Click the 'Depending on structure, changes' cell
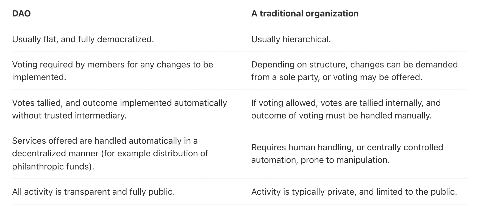The height and width of the screenshot is (215, 478). [x=354, y=71]
